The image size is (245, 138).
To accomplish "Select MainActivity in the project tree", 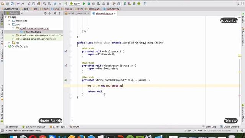I will tap(34, 32).
